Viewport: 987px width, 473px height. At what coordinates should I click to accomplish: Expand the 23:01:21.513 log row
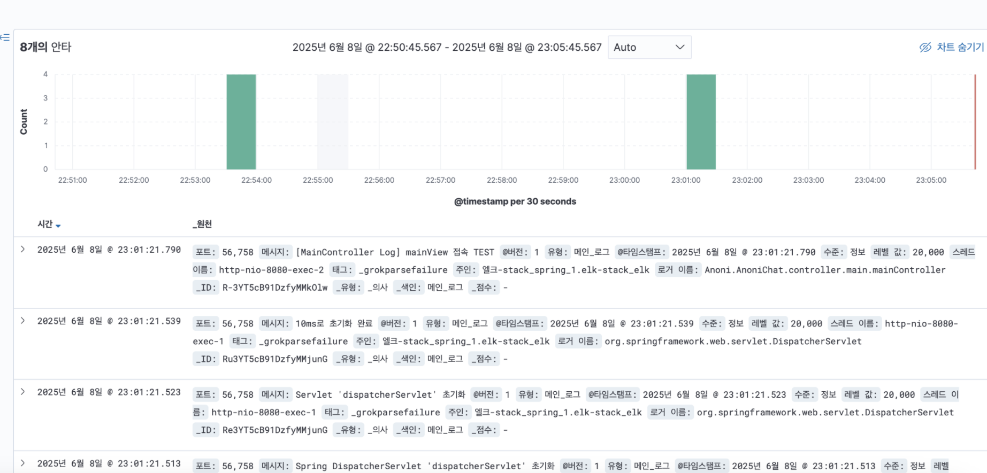pyautogui.click(x=22, y=463)
